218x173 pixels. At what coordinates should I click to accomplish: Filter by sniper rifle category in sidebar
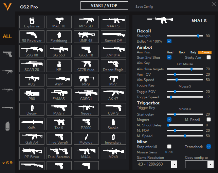(8, 107)
